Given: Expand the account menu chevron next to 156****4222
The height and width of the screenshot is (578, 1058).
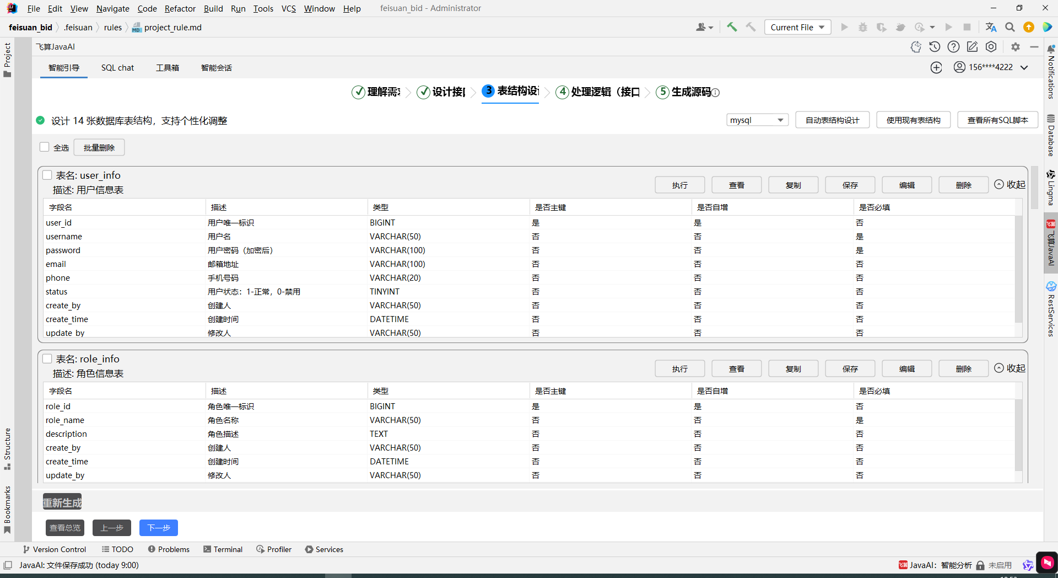Looking at the screenshot, I should pyautogui.click(x=1024, y=67).
